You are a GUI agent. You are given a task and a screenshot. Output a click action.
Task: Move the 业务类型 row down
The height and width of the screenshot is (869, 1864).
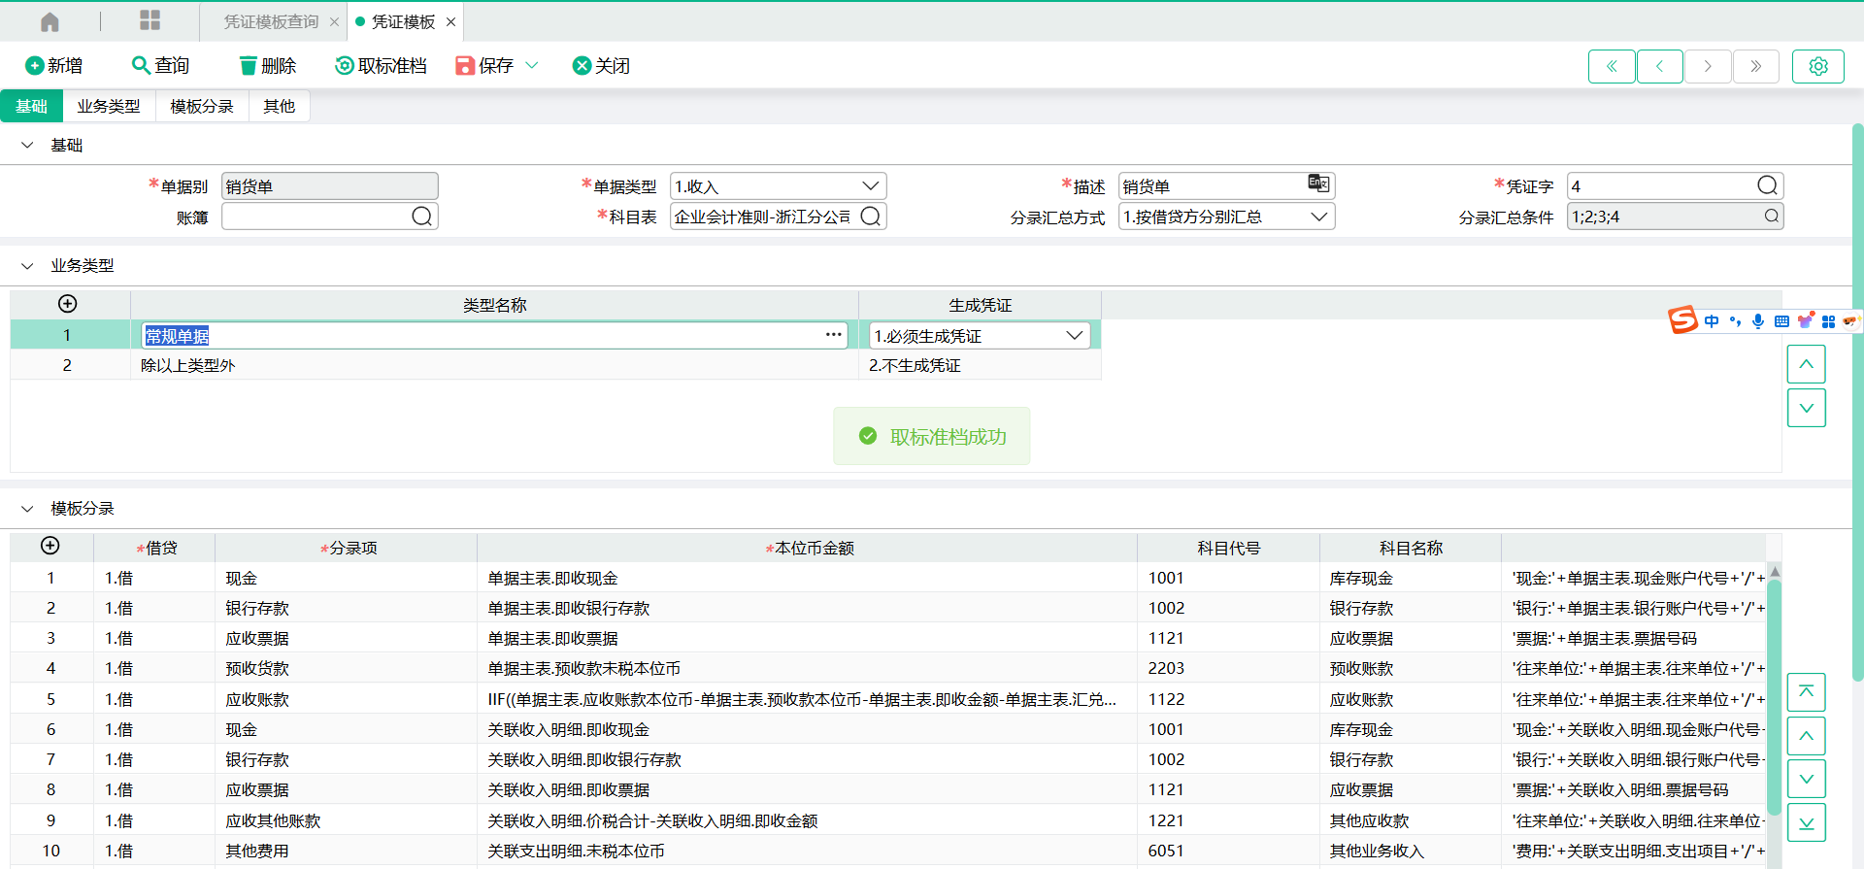click(x=1807, y=408)
